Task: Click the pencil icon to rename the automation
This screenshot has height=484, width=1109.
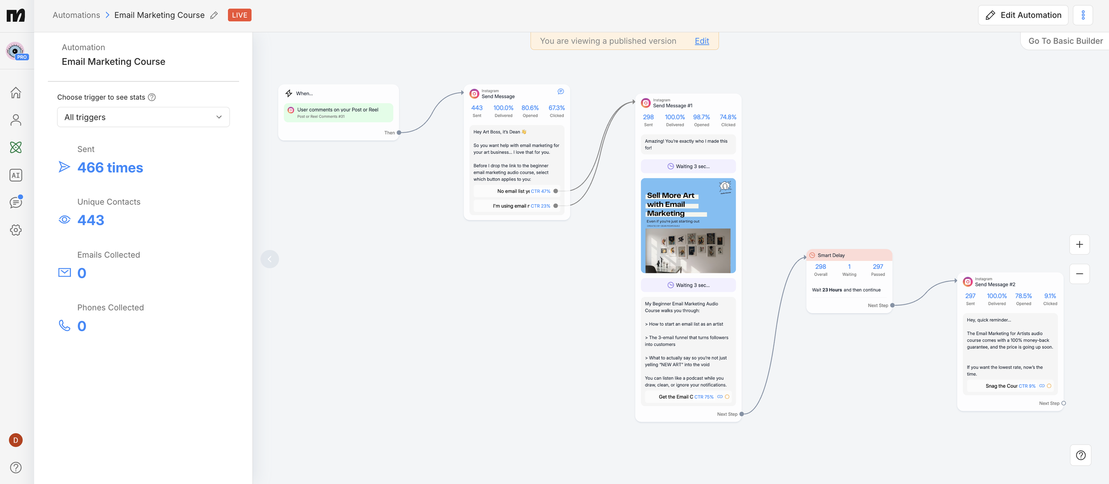Action: click(214, 15)
